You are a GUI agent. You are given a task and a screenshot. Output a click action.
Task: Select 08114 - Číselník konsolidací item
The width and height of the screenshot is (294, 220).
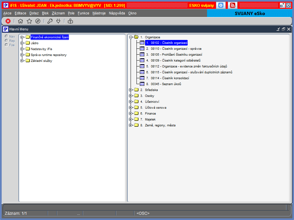(x=168, y=78)
